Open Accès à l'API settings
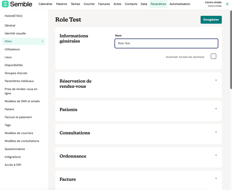232x190 pixels. point(13,165)
